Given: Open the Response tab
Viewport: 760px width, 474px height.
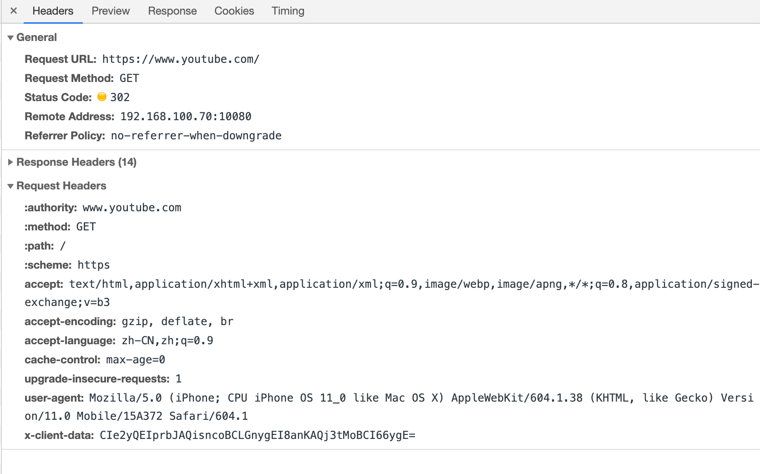Looking at the screenshot, I should (172, 11).
